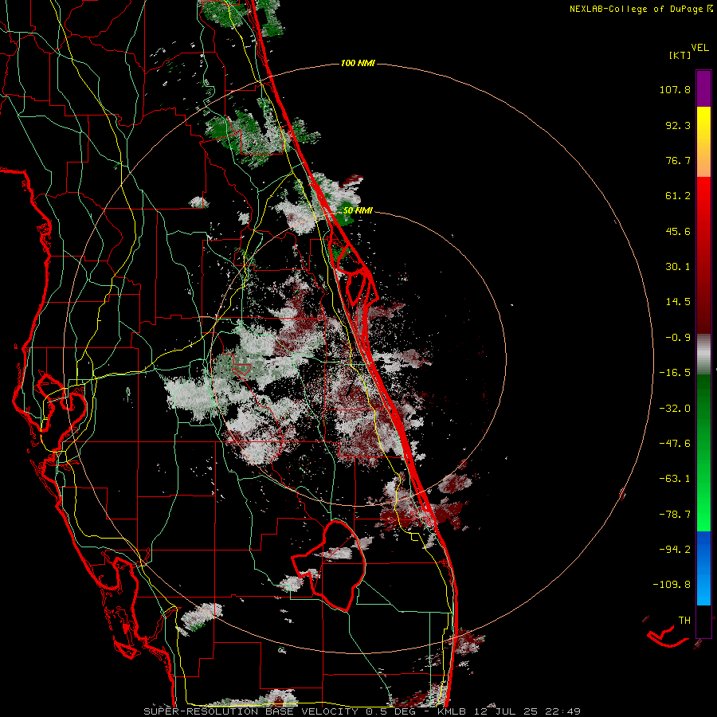Click the -0.9 velocity scale value
The image size is (717, 717).
click(678, 338)
